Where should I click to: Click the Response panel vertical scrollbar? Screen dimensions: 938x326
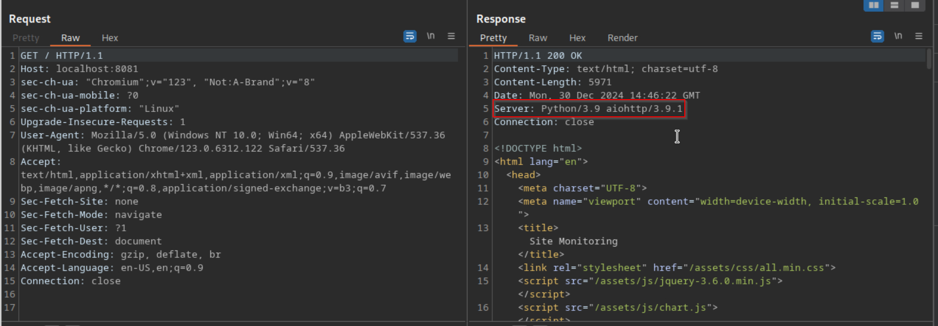tap(929, 59)
